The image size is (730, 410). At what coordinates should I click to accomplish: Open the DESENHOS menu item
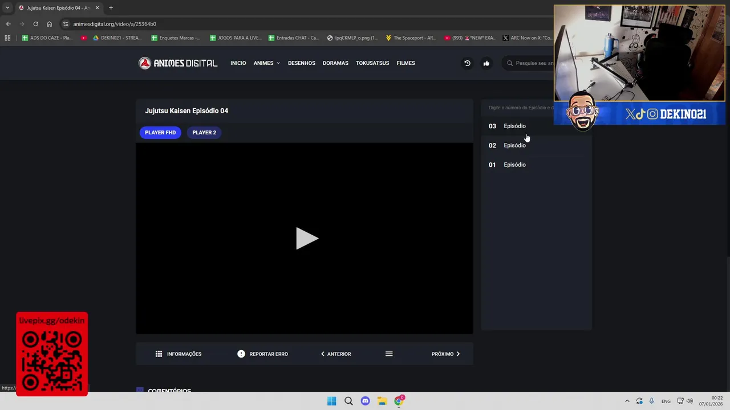302,63
